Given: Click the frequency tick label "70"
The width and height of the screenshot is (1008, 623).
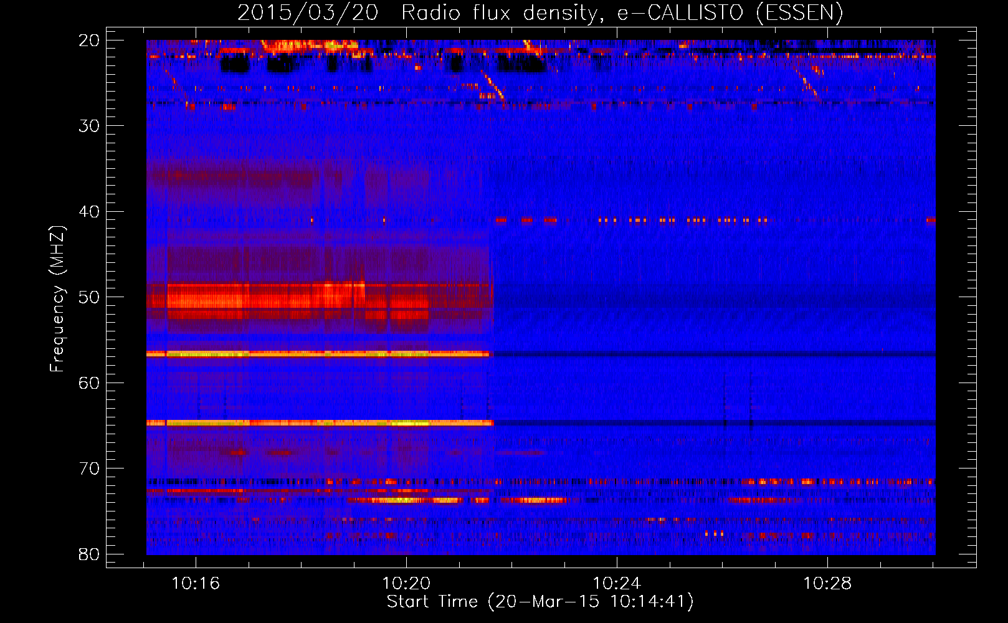Looking at the screenshot, I should [89, 468].
